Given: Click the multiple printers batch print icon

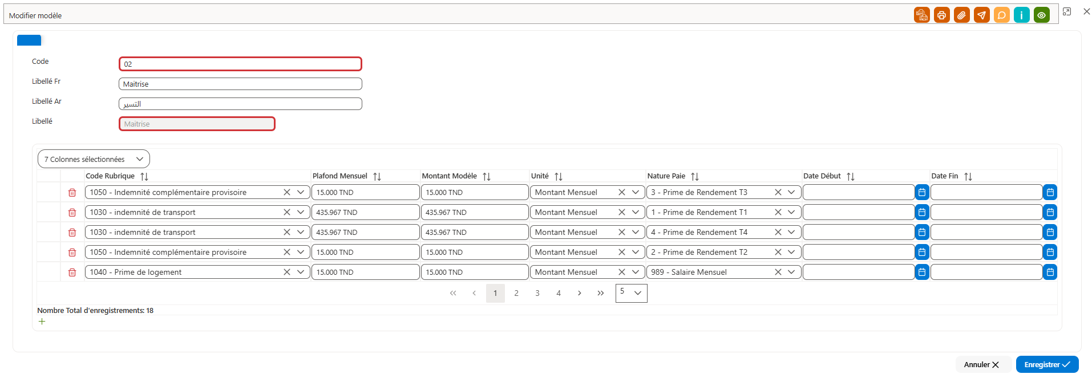Looking at the screenshot, I should [x=922, y=15].
